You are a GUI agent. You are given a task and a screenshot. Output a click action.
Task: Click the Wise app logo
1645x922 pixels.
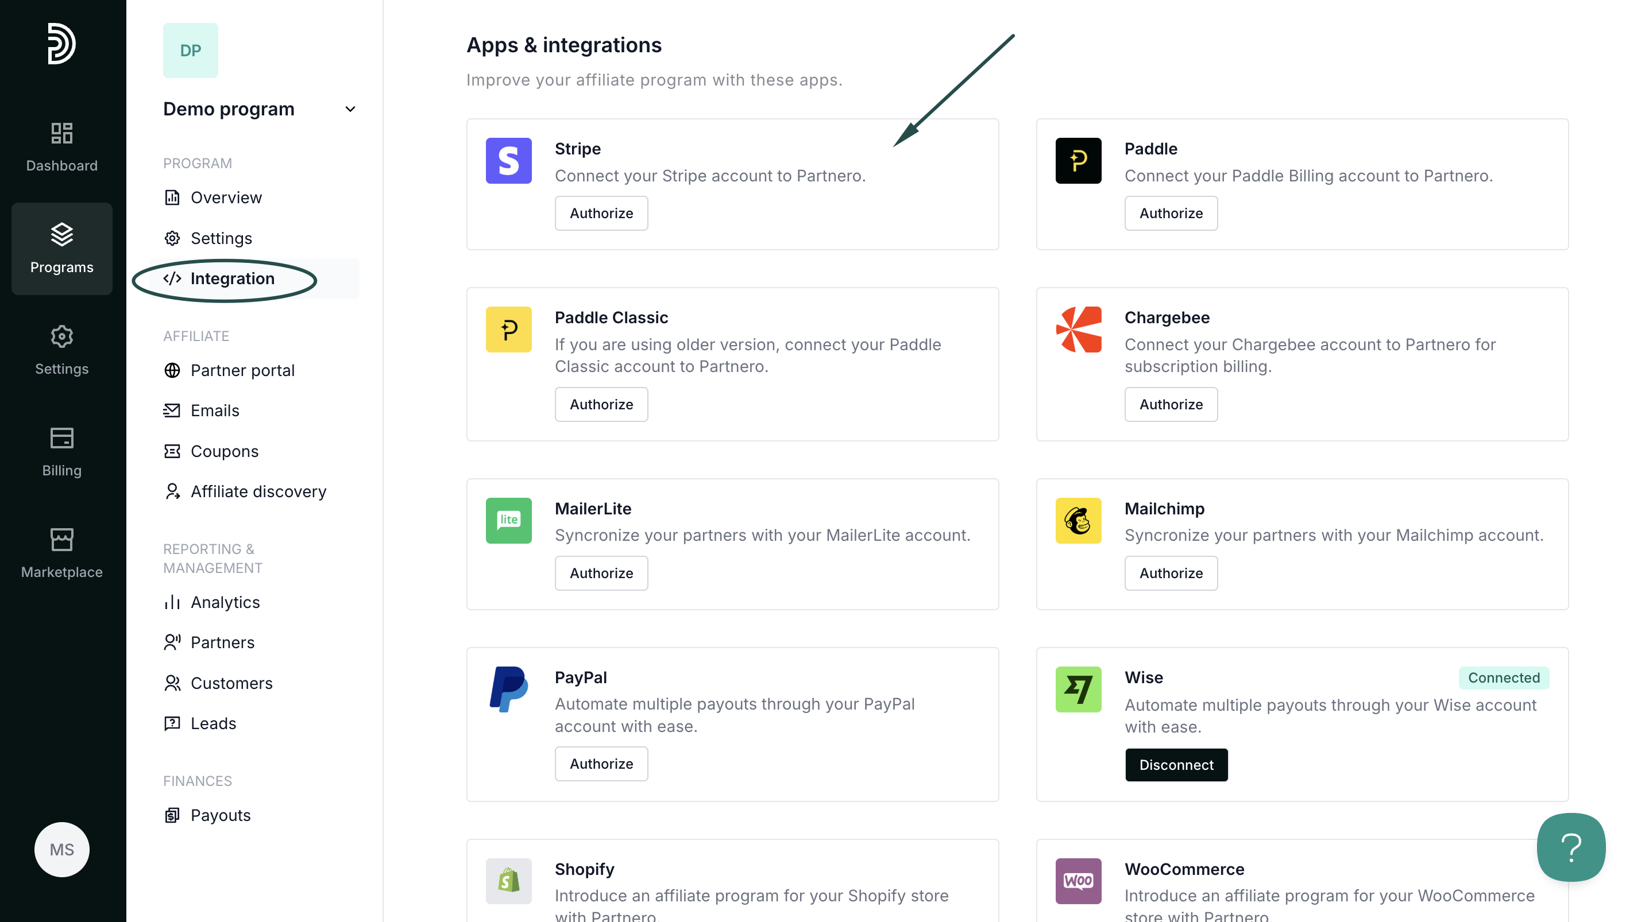click(1078, 689)
